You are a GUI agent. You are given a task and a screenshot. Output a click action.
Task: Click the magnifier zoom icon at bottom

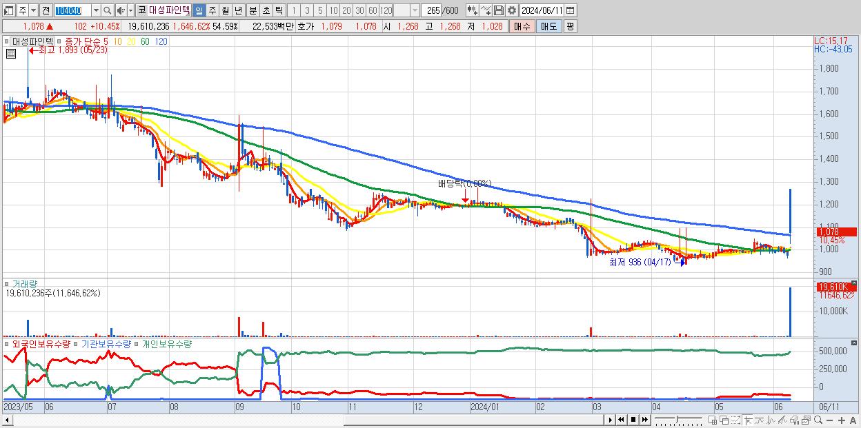coord(818,420)
